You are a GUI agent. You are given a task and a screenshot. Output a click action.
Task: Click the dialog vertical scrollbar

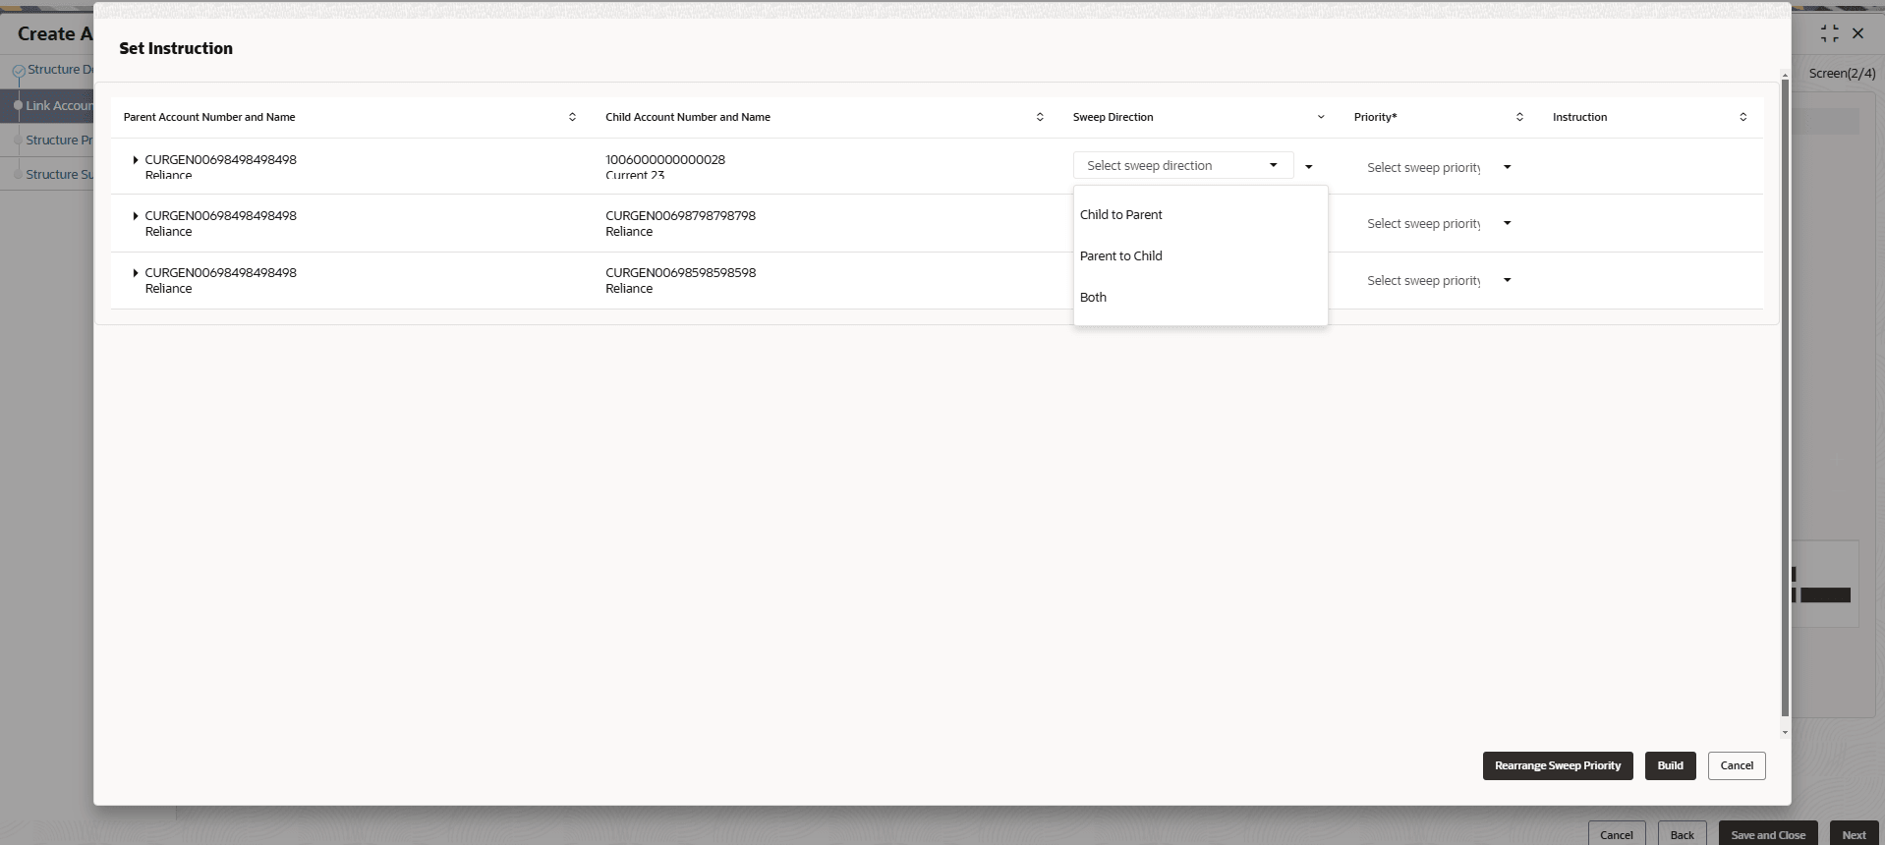[1785, 393]
